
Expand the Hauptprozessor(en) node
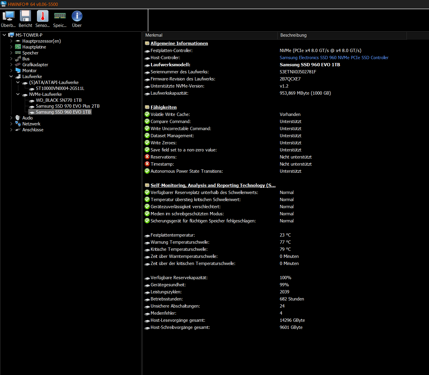pos(11,41)
